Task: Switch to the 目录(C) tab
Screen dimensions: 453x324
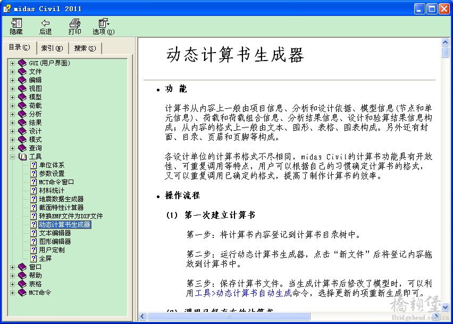Action: click(x=19, y=47)
